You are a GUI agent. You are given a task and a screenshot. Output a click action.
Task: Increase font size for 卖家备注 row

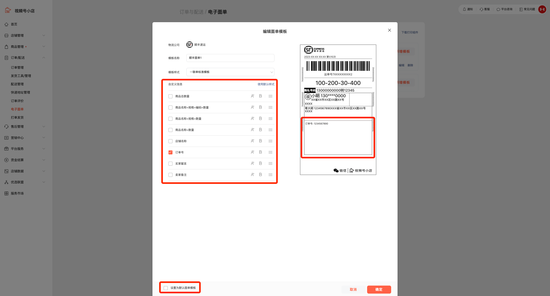(252, 175)
